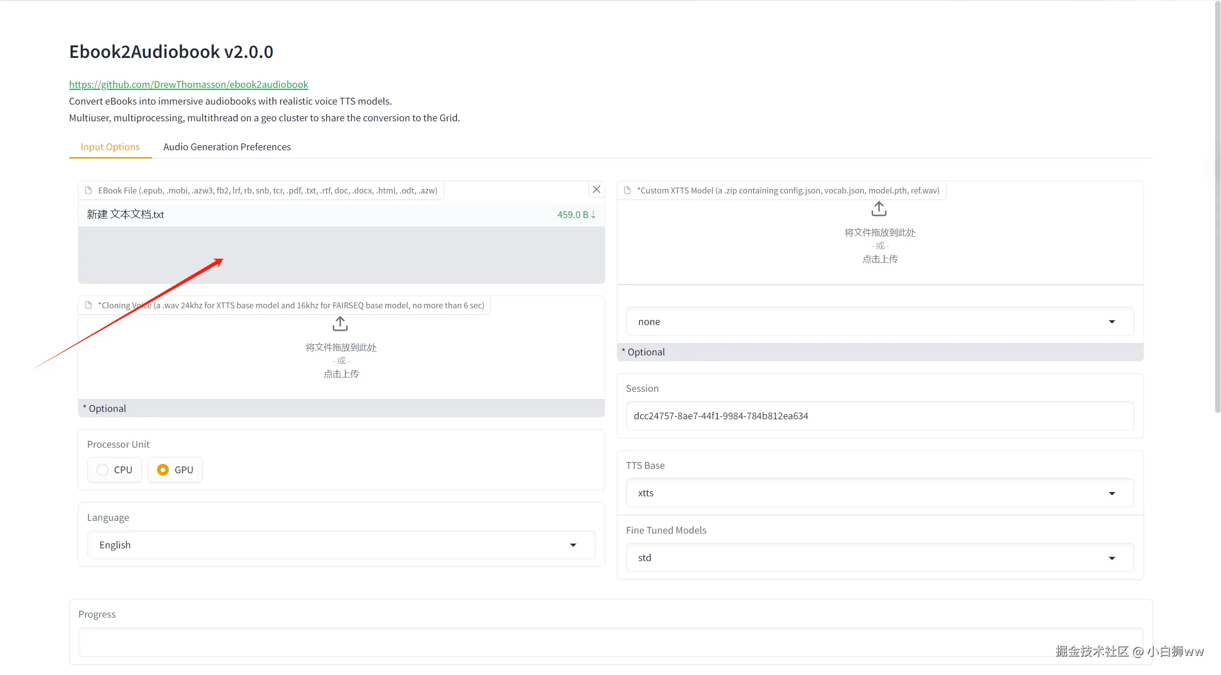Click the page vertical scrollbar
Viewport: 1221px width, 675px height.
click(x=1217, y=206)
